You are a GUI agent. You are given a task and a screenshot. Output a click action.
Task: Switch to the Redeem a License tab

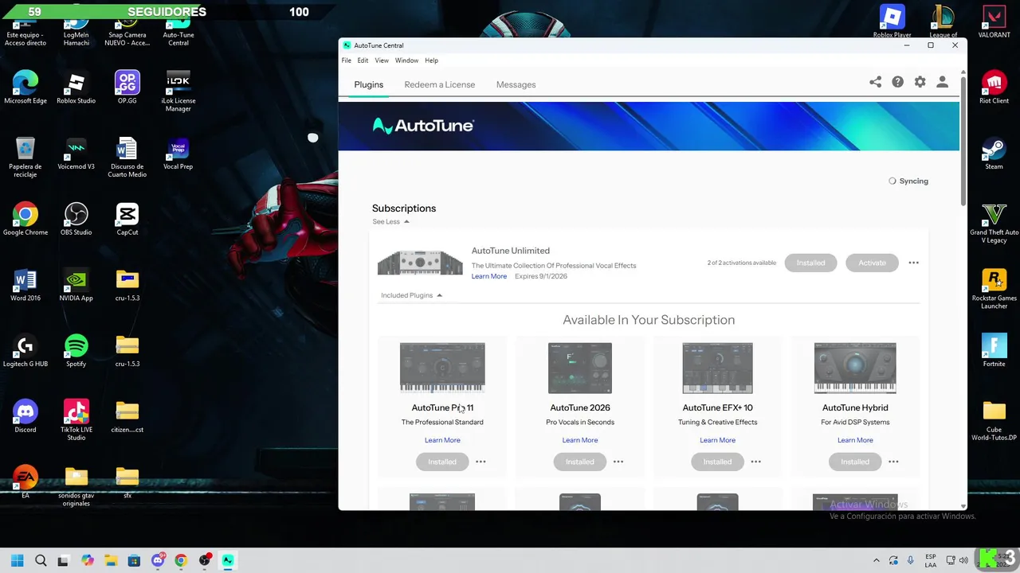tap(439, 84)
